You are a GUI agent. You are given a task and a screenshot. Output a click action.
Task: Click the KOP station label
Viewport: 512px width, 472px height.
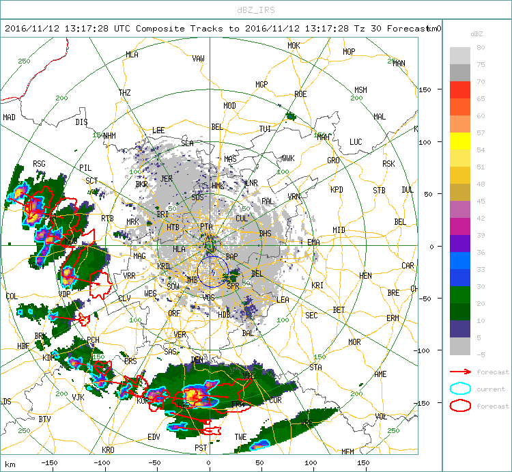tap(143, 400)
